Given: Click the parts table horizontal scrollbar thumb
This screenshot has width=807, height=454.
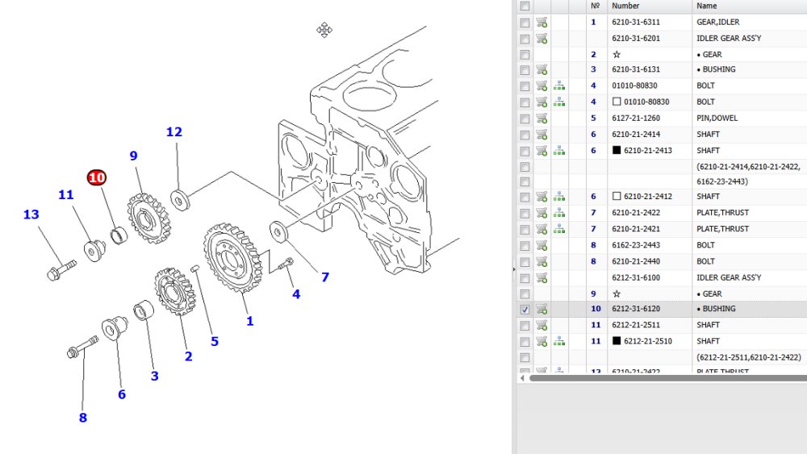Looking at the screenshot, I should [x=668, y=378].
